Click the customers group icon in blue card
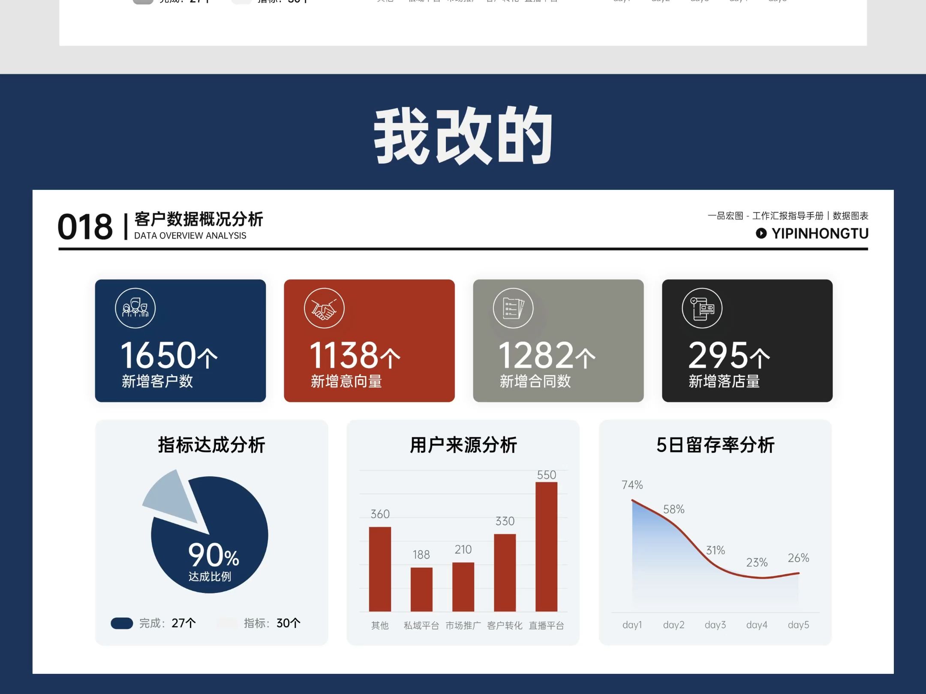The image size is (926, 694). [x=135, y=308]
